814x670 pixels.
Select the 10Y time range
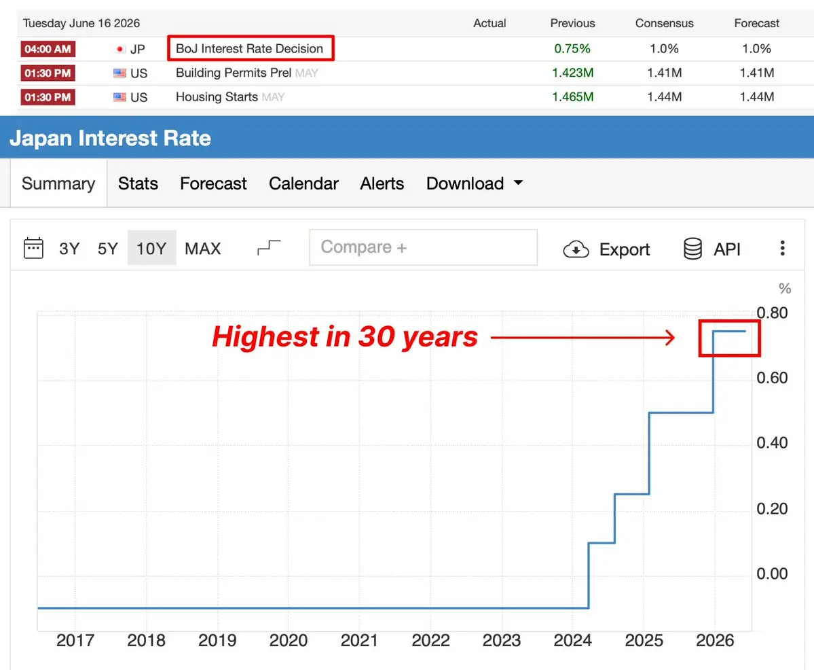click(151, 248)
